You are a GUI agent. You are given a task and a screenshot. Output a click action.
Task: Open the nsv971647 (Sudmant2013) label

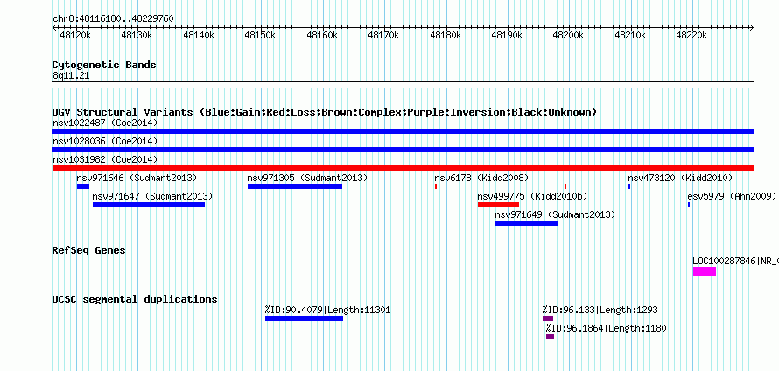[152, 196]
